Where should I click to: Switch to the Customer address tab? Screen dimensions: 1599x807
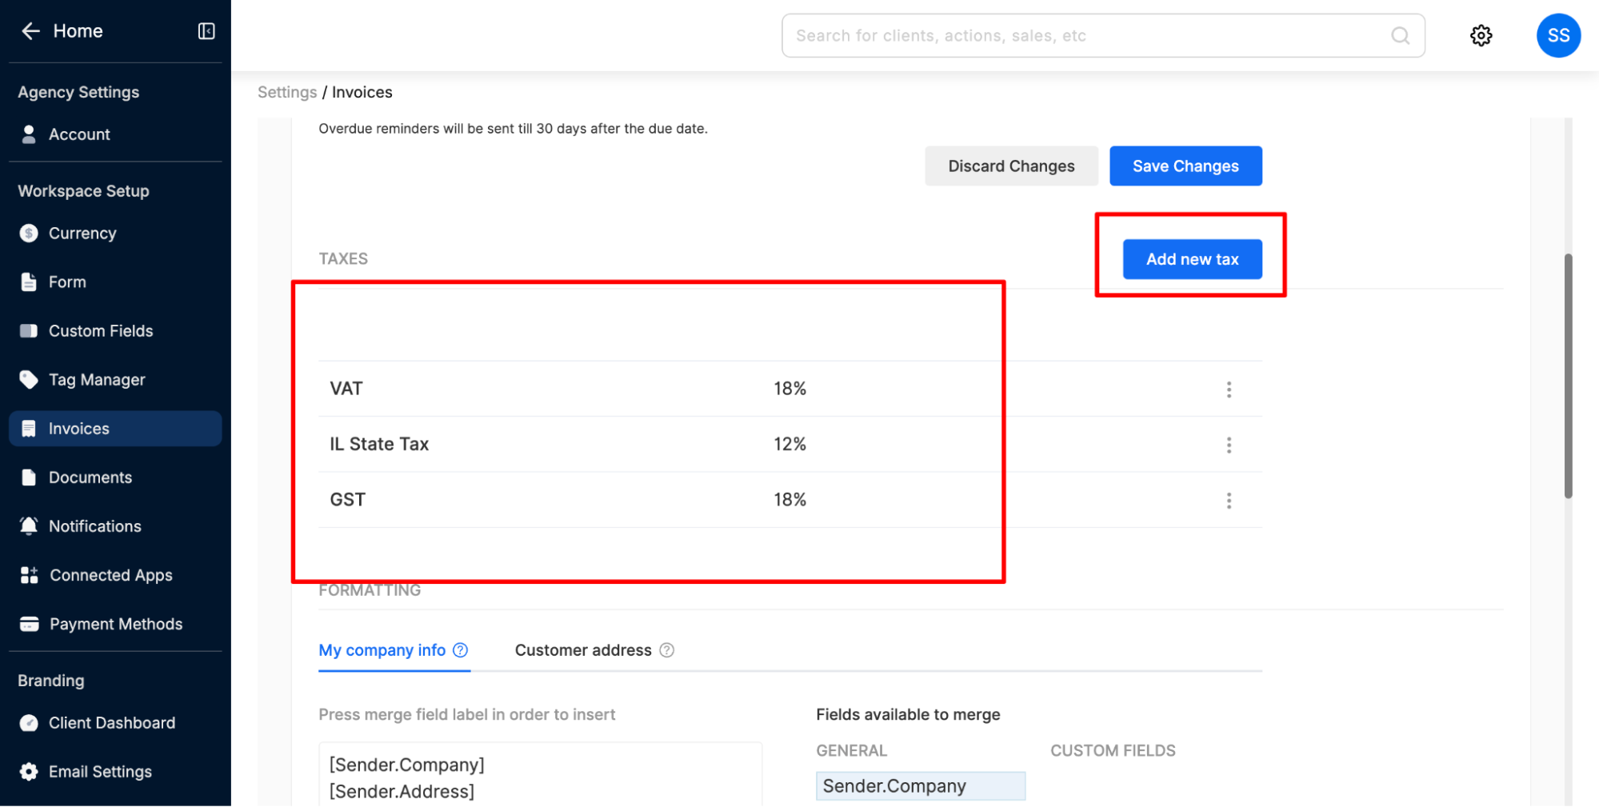pyautogui.click(x=583, y=650)
